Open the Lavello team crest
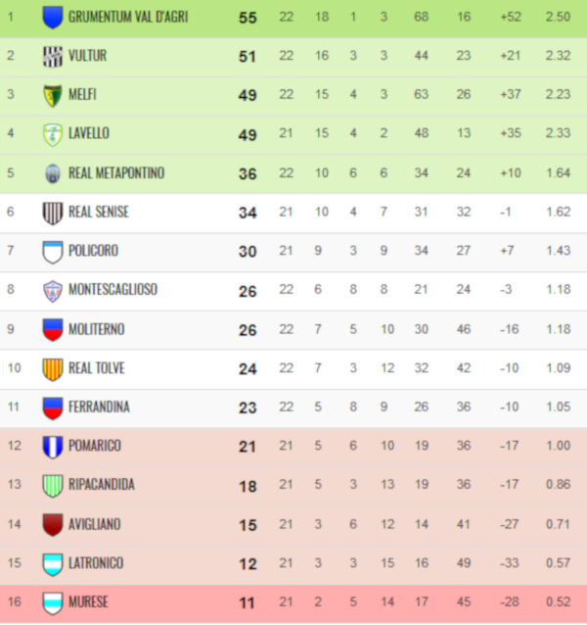Screen dimensions: 587x625 (x=53, y=135)
